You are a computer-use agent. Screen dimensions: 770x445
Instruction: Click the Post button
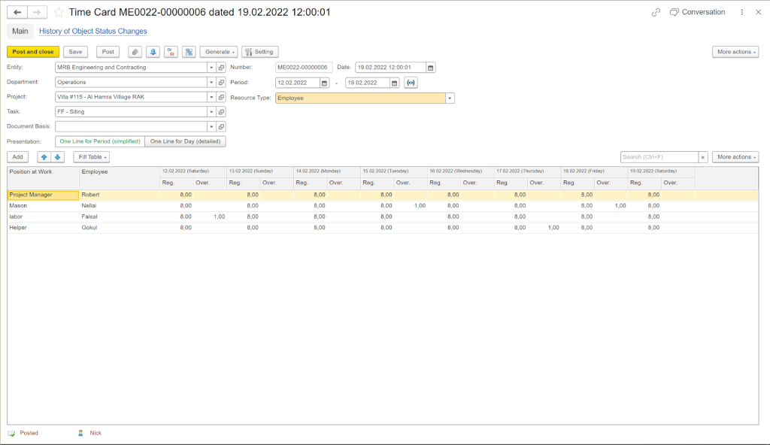tap(108, 52)
